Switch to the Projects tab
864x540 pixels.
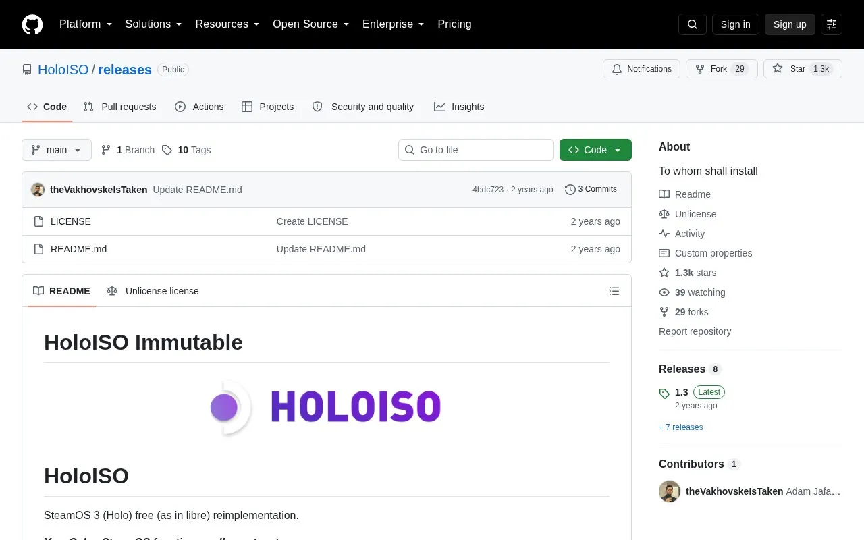[267, 107]
